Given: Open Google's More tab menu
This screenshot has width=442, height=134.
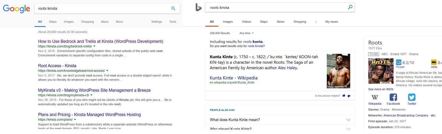Looking at the screenshot, I should [x=119, y=22].
